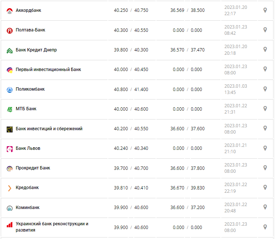Click the МТБ Банк update timestamp
The width and height of the screenshot is (275, 239).
point(235,109)
